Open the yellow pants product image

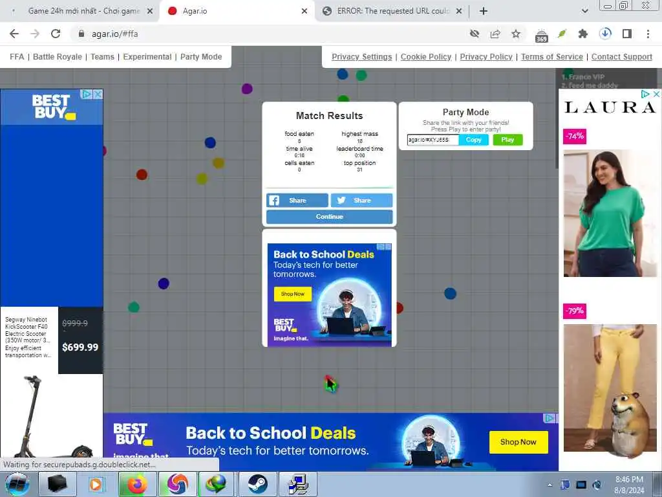(x=610, y=388)
